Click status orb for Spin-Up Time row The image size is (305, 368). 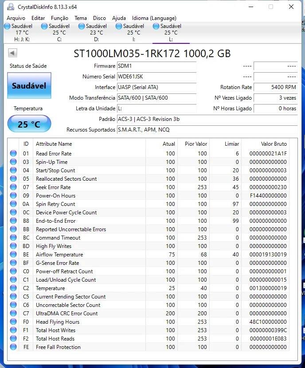13,162
